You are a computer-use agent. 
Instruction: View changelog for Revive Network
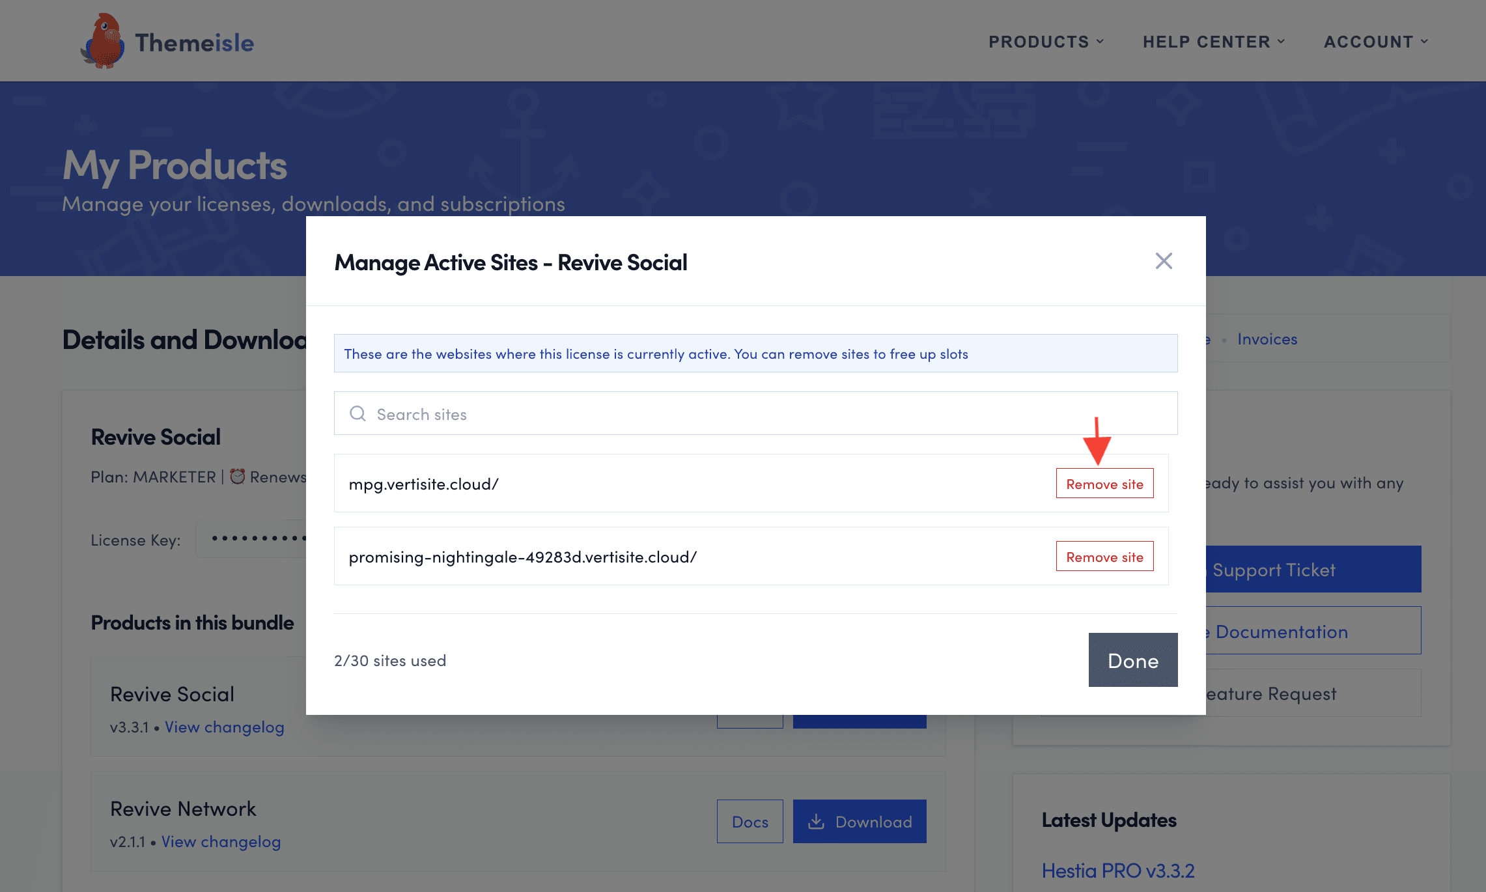point(221,841)
